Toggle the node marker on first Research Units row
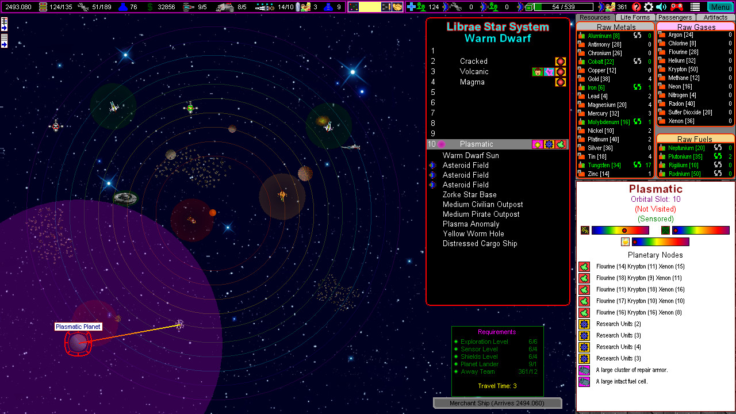 [584, 324]
